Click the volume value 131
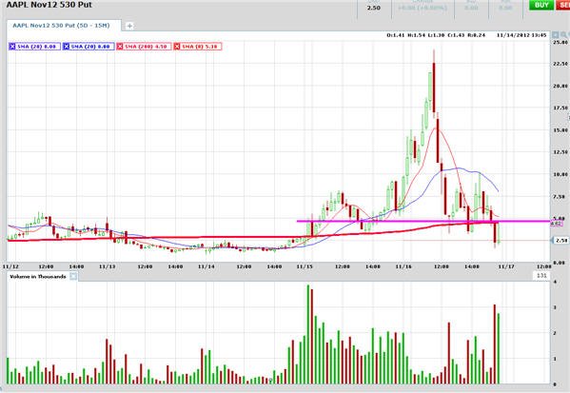This screenshot has width=570, height=393. 541,275
